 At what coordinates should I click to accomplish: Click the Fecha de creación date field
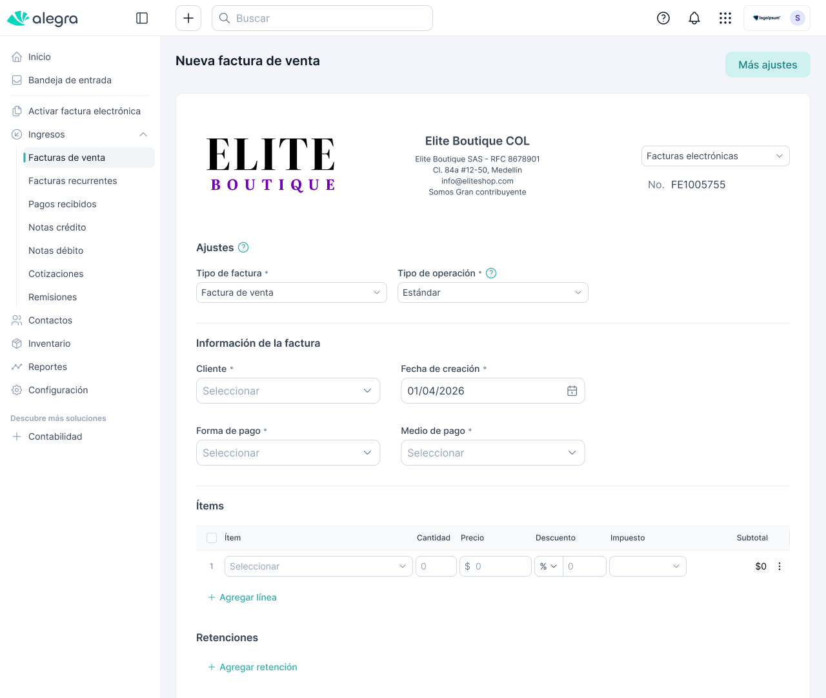click(493, 391)
